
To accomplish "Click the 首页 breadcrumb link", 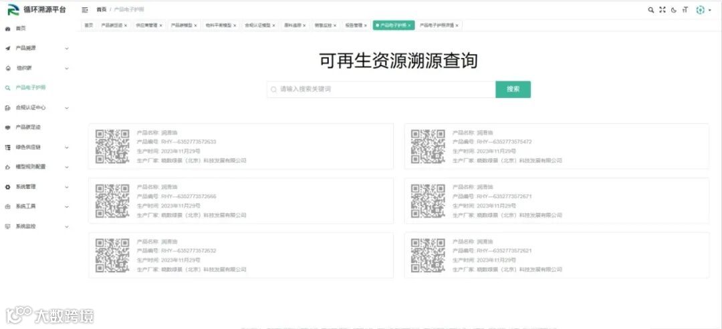I will 101,9.
